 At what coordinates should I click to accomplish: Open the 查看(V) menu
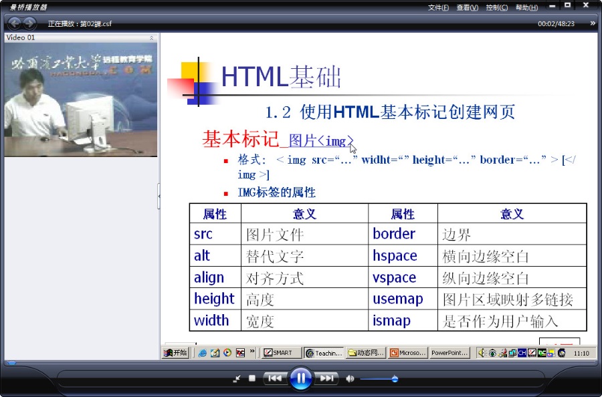(468, 7)
